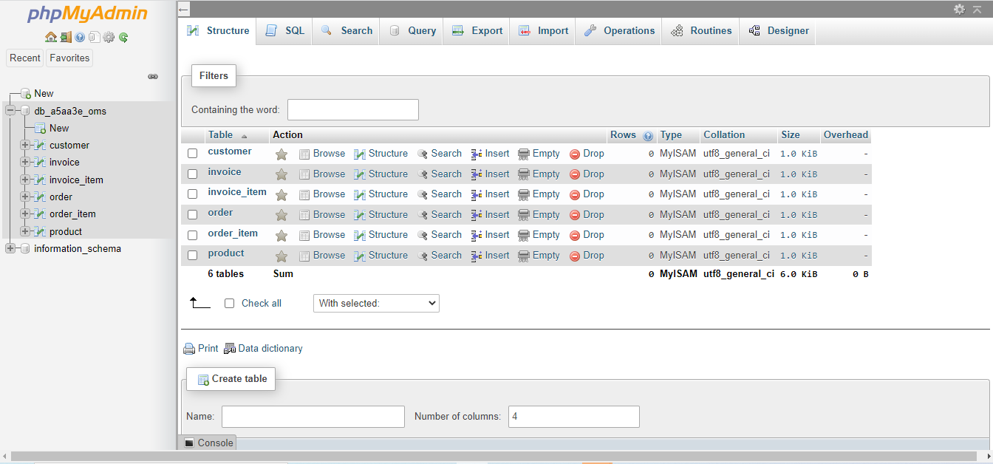This screenshot has width=993, height=464.
Task: Star the order_item table row
Action: pyautogui.click(x=281, y=236)
